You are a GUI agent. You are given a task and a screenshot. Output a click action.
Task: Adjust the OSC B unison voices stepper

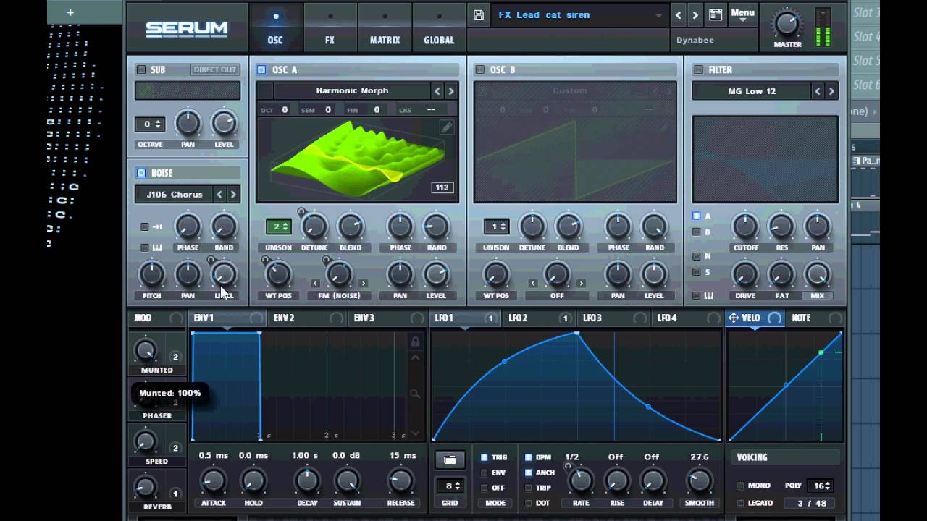pos(496,226)
